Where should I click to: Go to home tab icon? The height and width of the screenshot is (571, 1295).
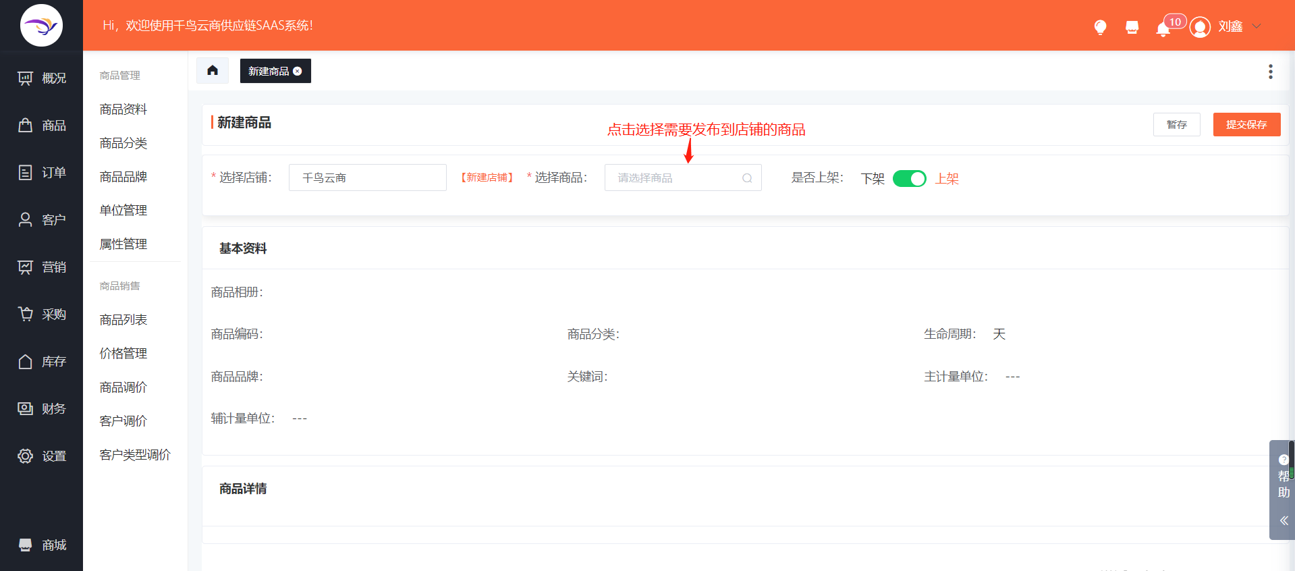coord(213,70)
